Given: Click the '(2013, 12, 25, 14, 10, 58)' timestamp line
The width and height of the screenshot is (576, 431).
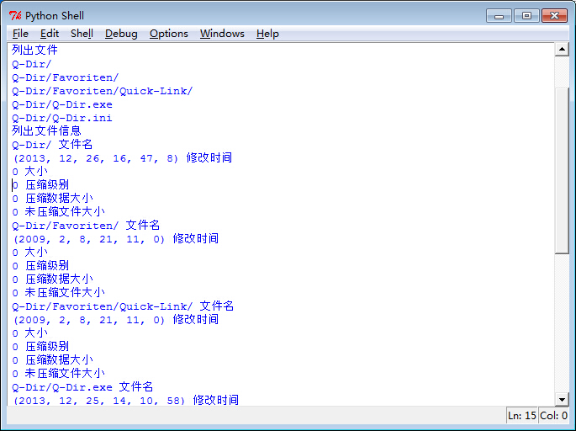Looking at the screenshot, I should pyautogui.click(x=125, y=400).
